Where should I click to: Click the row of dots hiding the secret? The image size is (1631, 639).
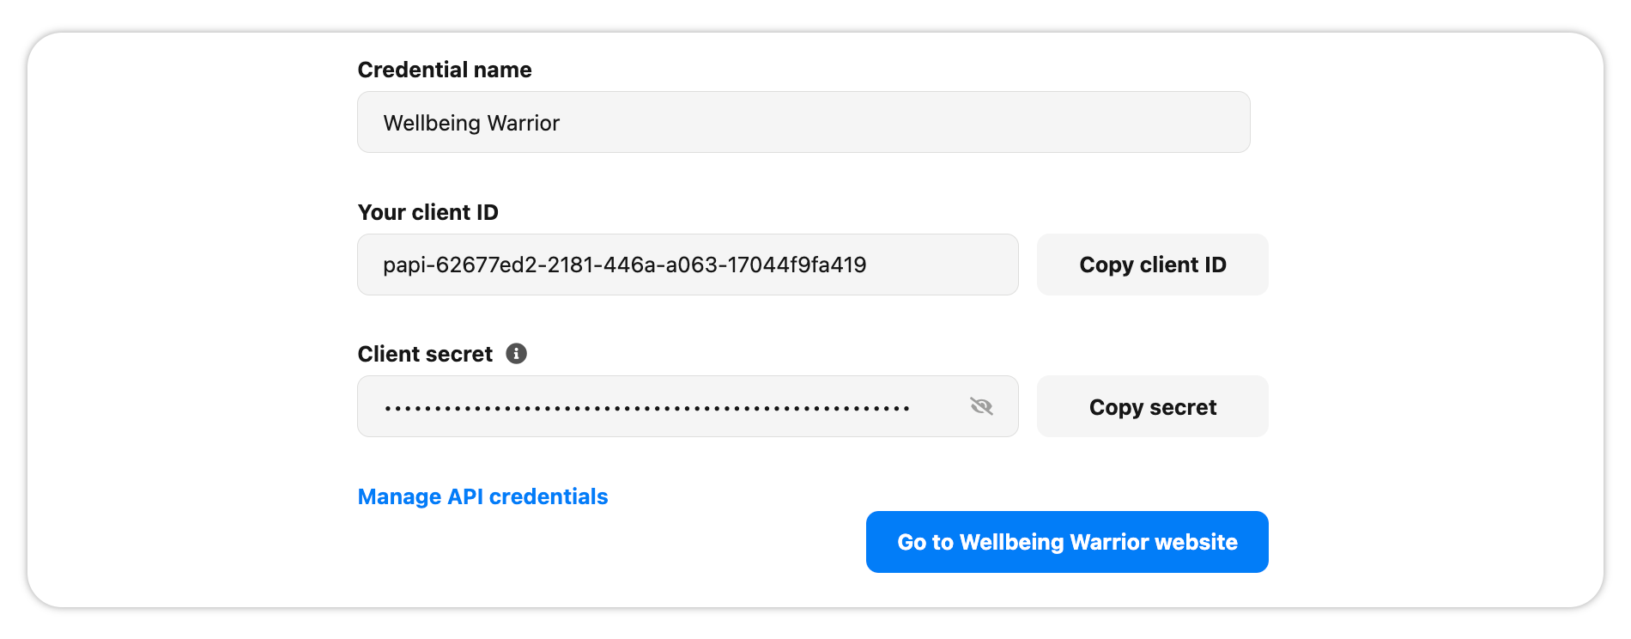click(646, 408)
